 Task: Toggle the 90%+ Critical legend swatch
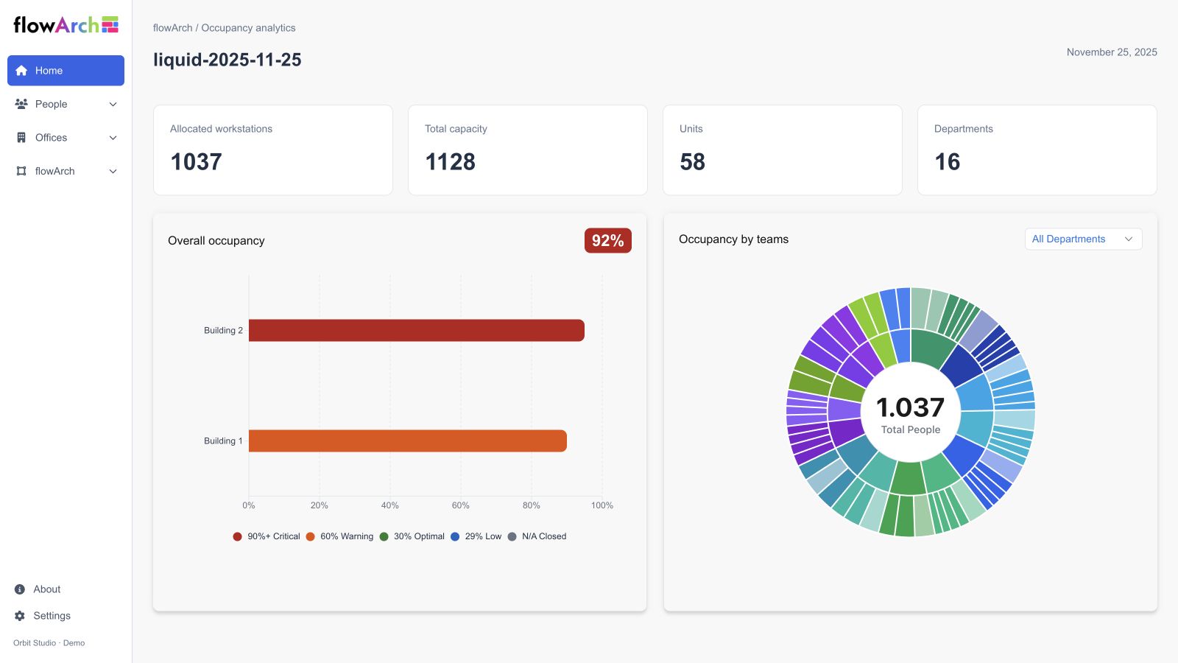pyautogui.click(x=237, y=536)
